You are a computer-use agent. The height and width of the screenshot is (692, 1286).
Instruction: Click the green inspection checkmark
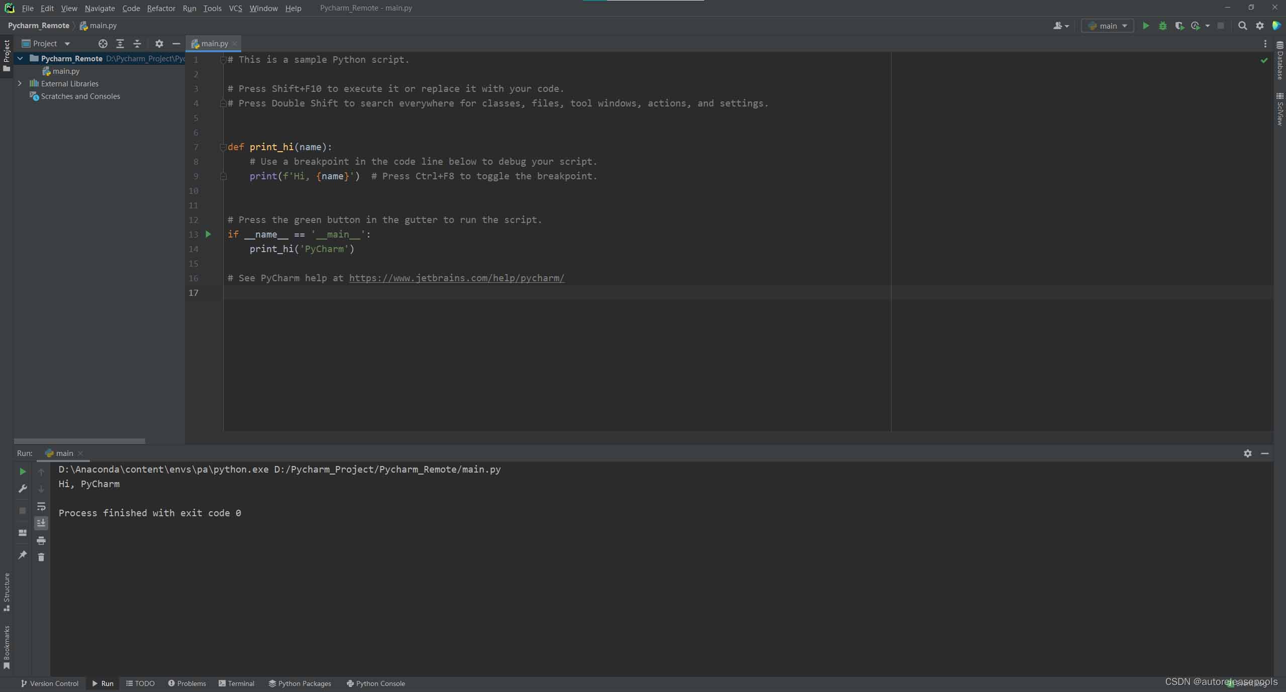point(1263,60)
